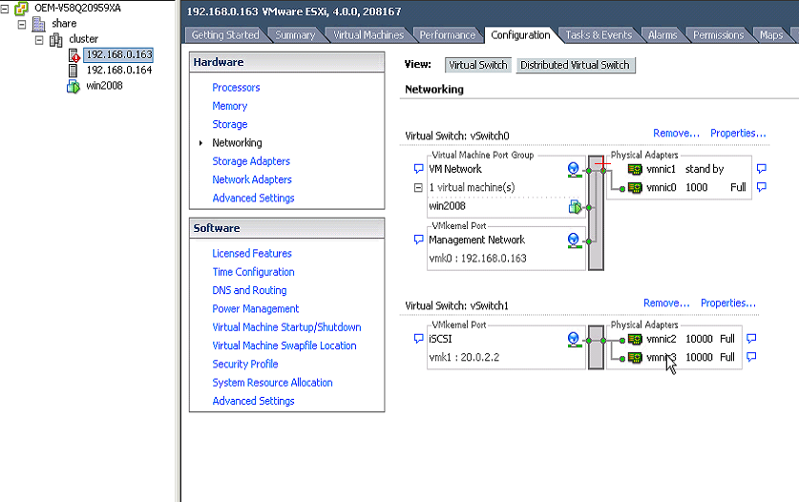Switch view to Distributed Virtual Switch
Viewport: 799px width, 502px height.
(x=576, y=65)
